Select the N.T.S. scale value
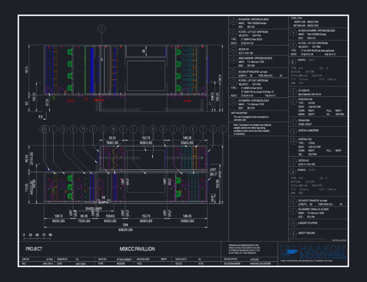The image size is (367, 282). click(x=201, y=264)
